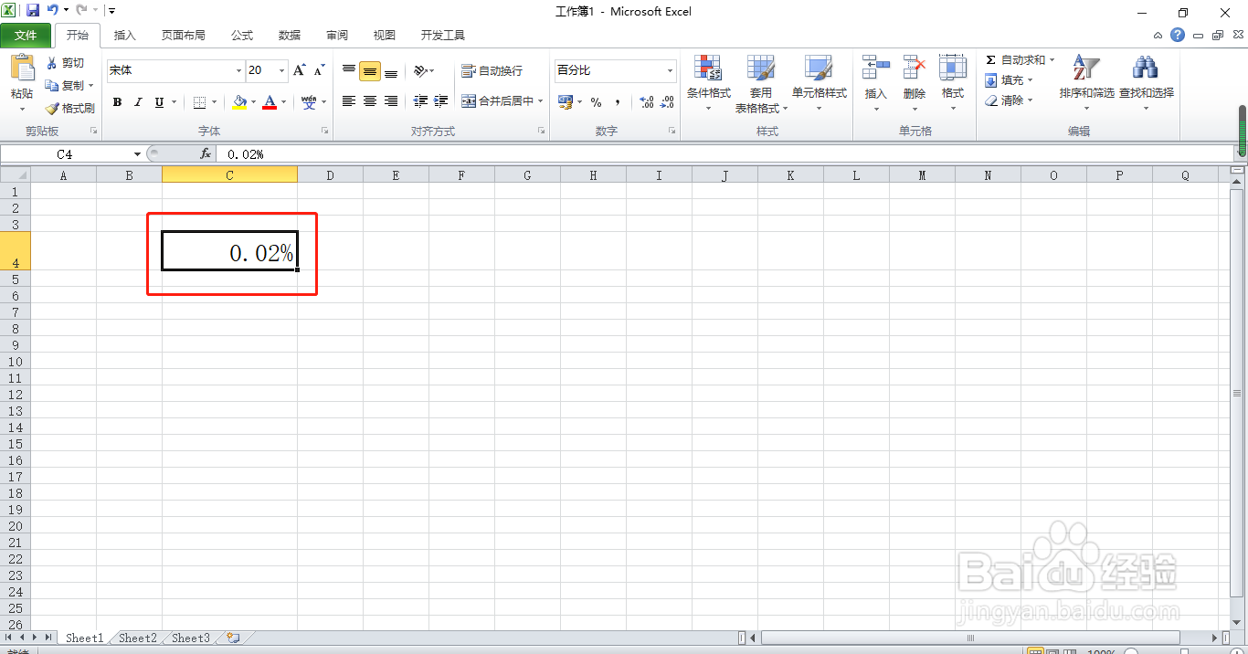Increase font size with the large A
Image resolution: width=1248 pixels, height=654 pixels.
click(x=299, y=70)
